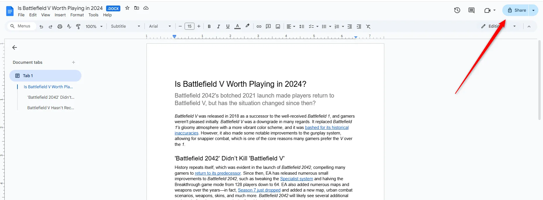This screenshot has height=200, width=543.
Task: Open the Help menu
Action: point(107,15)
